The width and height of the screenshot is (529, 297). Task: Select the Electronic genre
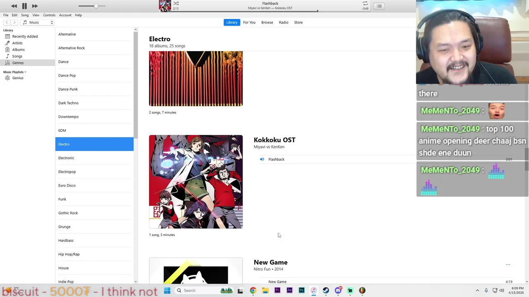[x=94, y=158]
